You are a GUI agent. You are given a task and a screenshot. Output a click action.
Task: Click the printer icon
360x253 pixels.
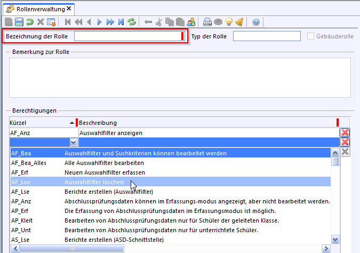(x=207, y=22)
